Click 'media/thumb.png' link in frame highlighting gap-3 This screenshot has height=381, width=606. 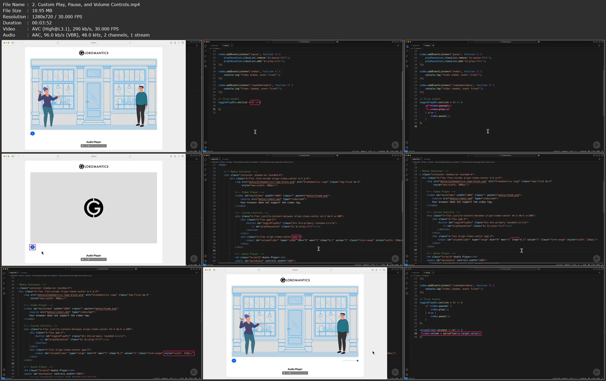(317, 196)
